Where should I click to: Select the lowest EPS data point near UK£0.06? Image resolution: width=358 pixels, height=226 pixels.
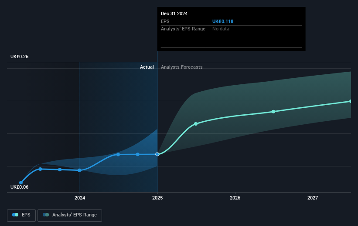21,183
